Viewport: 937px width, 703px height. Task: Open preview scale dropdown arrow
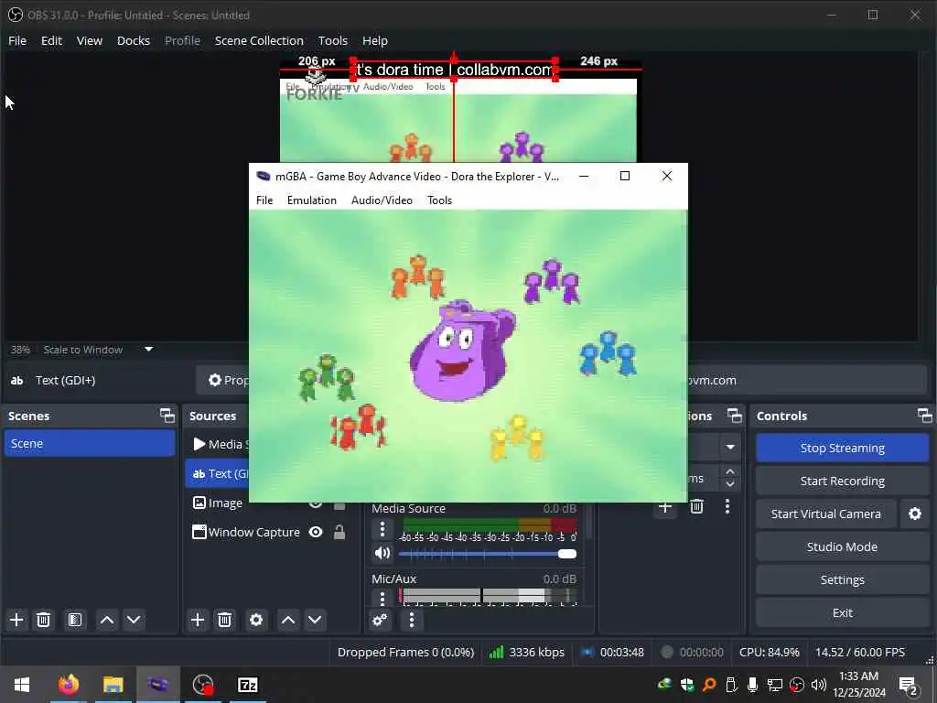149,349
